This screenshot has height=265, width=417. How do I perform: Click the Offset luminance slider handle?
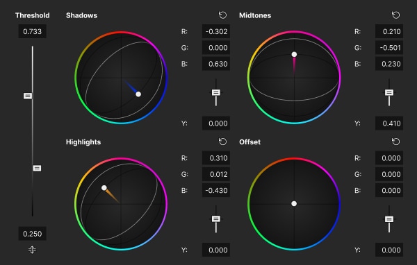pos(389,219)
